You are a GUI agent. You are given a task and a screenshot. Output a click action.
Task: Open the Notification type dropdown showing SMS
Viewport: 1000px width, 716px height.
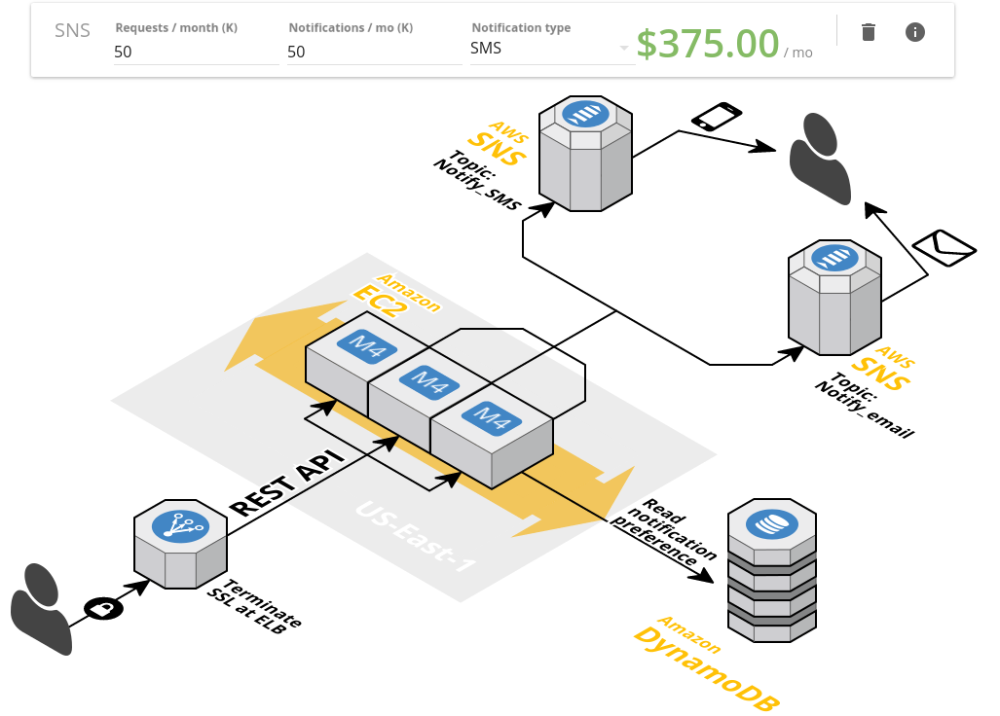point(552,49)
